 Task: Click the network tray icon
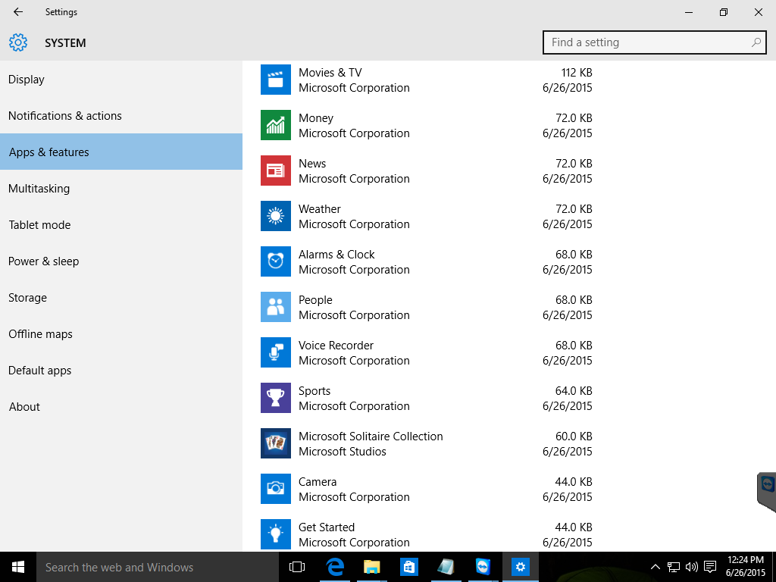(674, 567)
